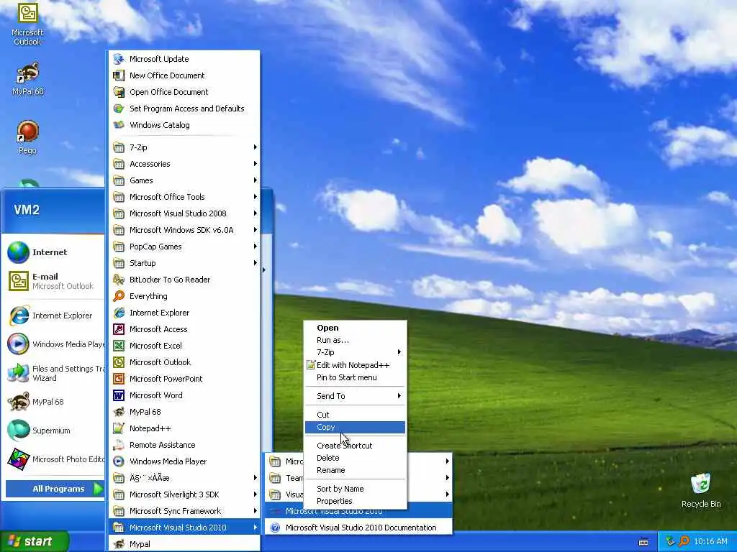This screenshot has width=737, height=552.
Task: Click the All Programs button
Action: 55,489
